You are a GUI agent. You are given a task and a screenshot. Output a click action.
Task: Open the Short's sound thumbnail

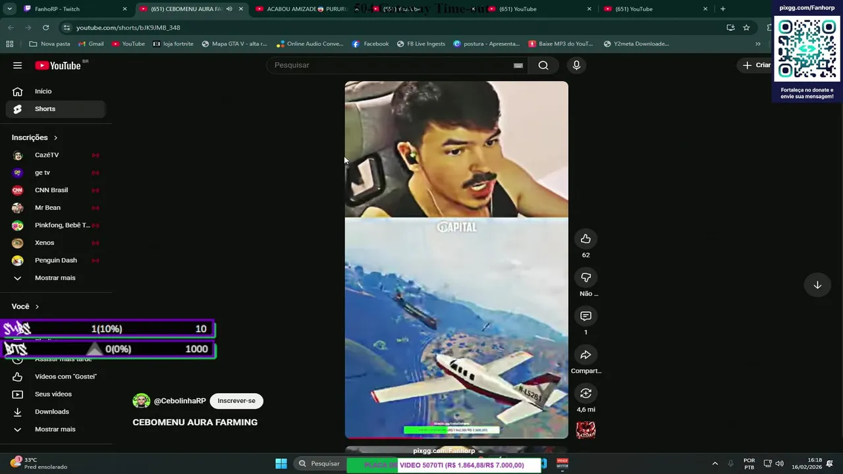(585, 431)
